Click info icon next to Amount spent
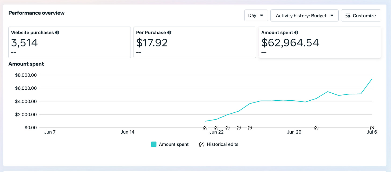391x172 pixels. 296,32
